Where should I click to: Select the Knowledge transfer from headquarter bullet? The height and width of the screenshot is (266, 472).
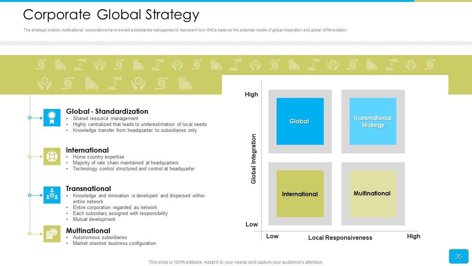[135, 130]
